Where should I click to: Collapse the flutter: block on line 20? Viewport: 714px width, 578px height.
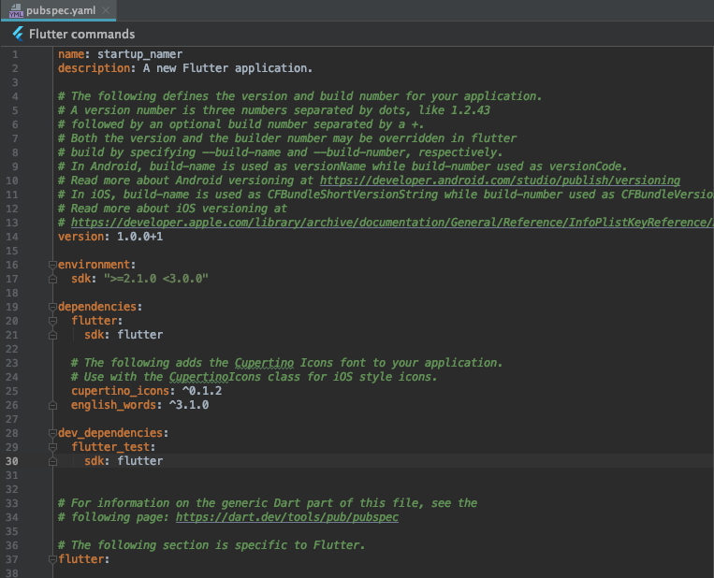(52, 321)
